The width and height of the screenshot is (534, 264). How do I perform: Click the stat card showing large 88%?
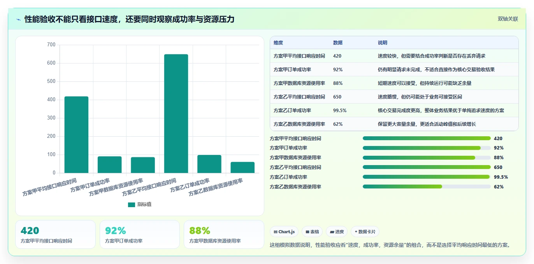point(224,234)
